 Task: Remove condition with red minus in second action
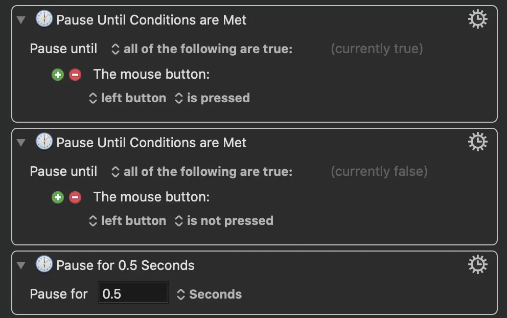coord(75,197)
